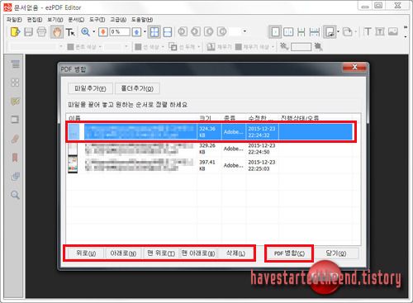The width and height of the screenshot is (413, 303).
Task: Open the 파일(F) menu
Action: (x=14, y=20)
